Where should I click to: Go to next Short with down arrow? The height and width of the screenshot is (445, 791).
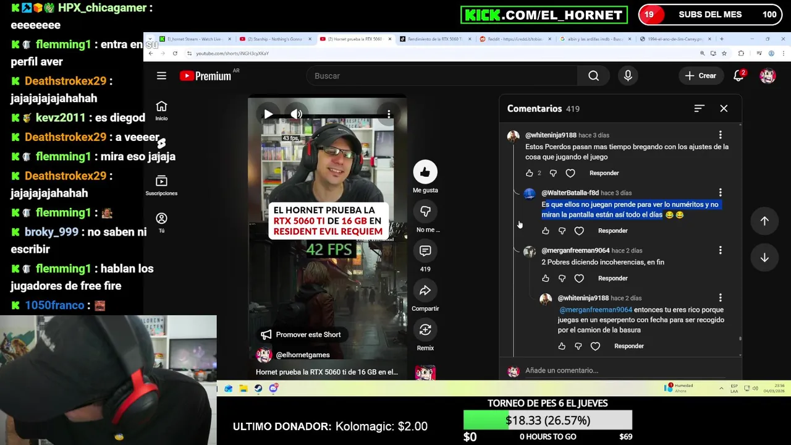[x=764, y=258]
